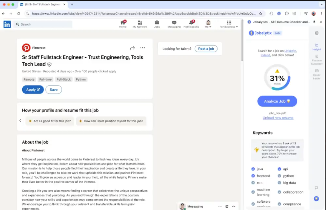Toggle the browser side panel icon
Image resolution: width=326 pixels, height=210 pixels.
(294, 14)
